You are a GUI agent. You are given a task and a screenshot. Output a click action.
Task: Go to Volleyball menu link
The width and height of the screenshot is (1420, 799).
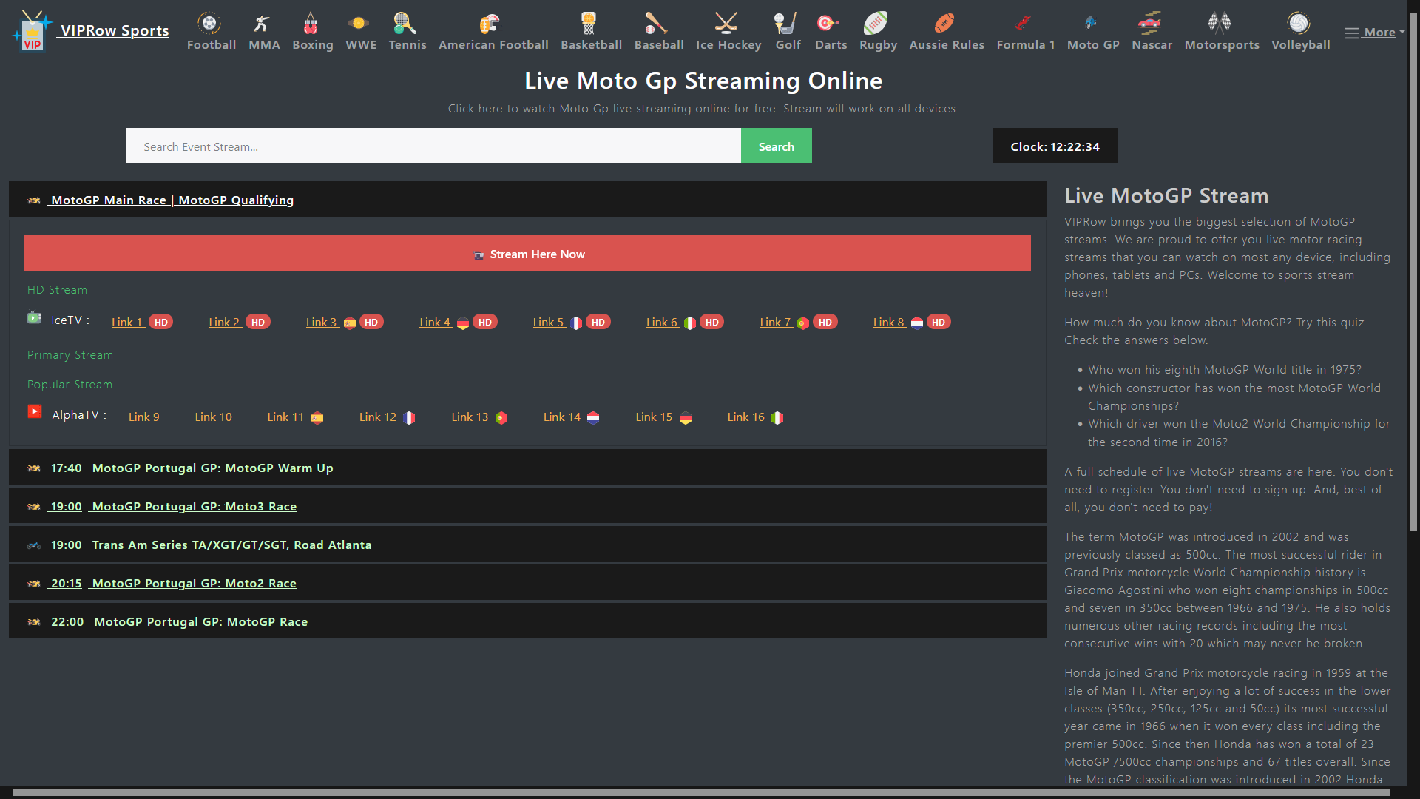(1301, 44)
